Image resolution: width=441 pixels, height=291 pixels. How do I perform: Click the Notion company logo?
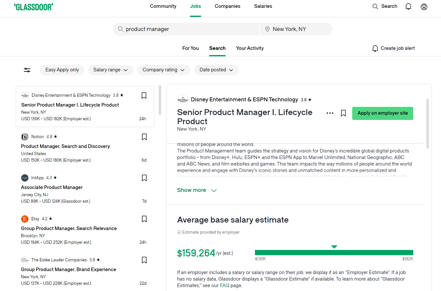pyautogui.click(x=25, y=137)
